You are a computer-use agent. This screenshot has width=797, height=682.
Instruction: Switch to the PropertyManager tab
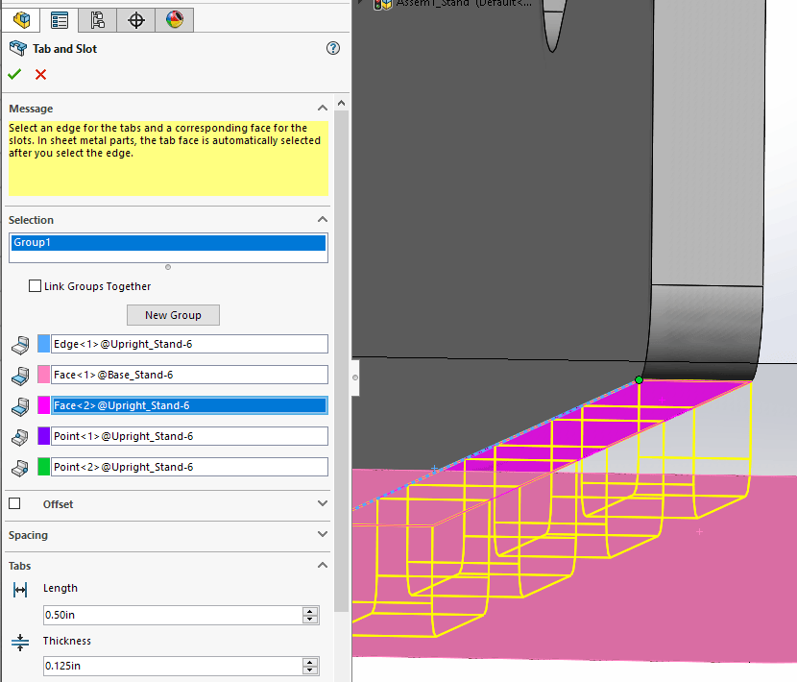60,19
